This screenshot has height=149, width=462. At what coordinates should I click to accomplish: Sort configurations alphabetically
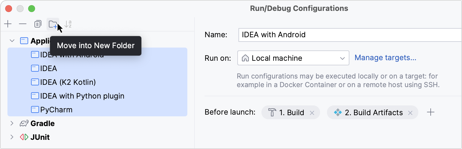tap(68, 24)
